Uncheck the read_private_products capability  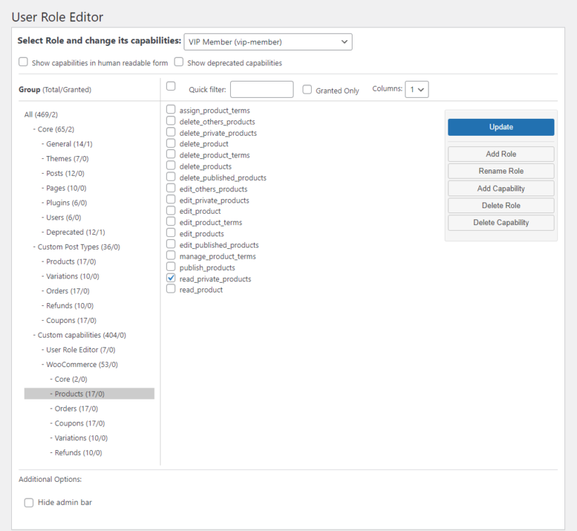coord(170,279)
